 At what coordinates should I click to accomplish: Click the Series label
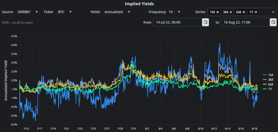(x=200, y=12)
